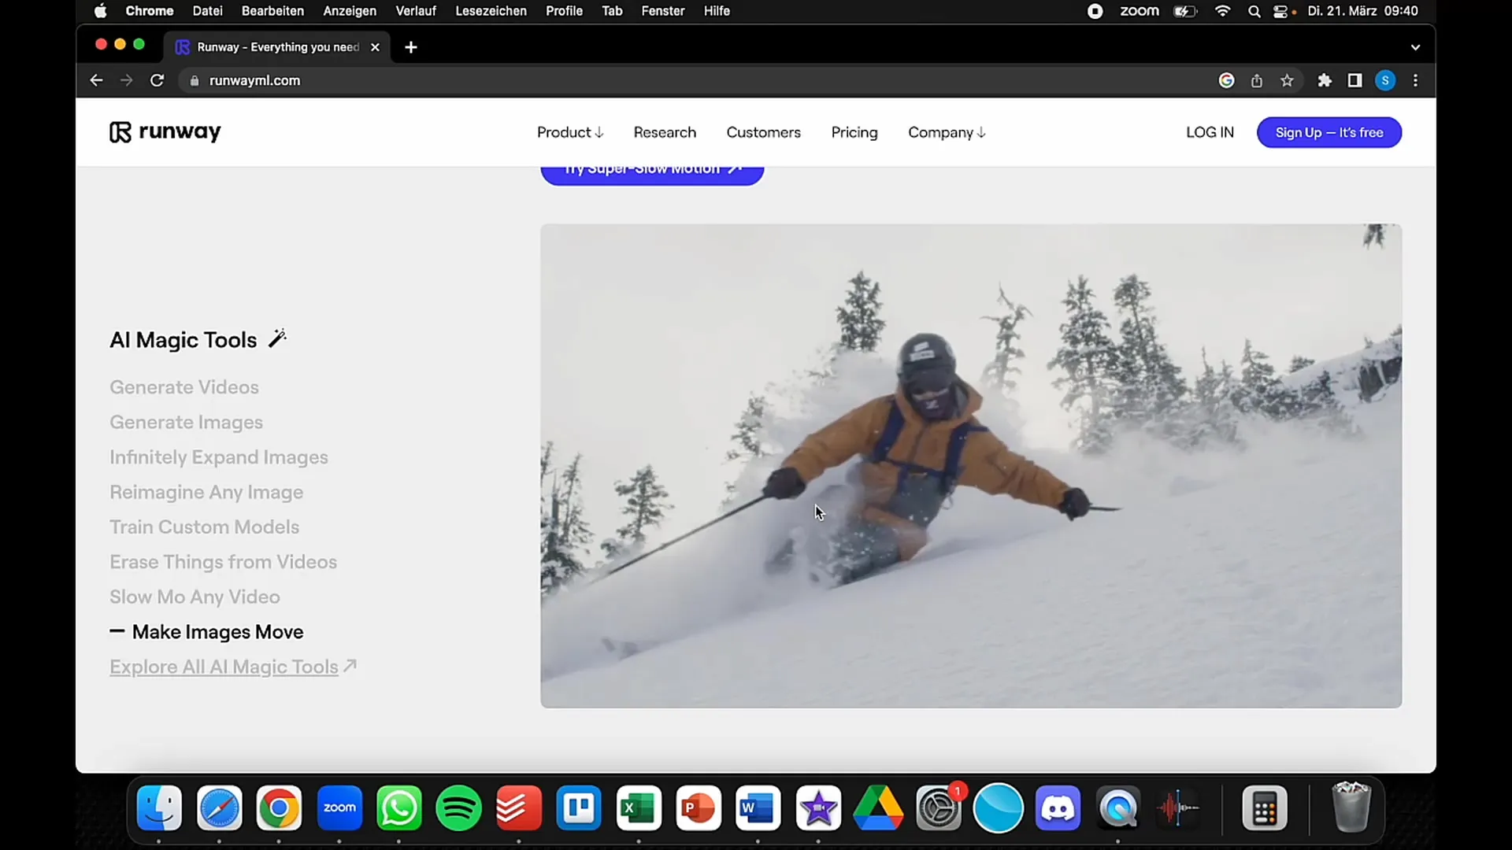Open the Zoom icon in dock
This screenshot has width=1512, height=850.
[x=339, y=807]
